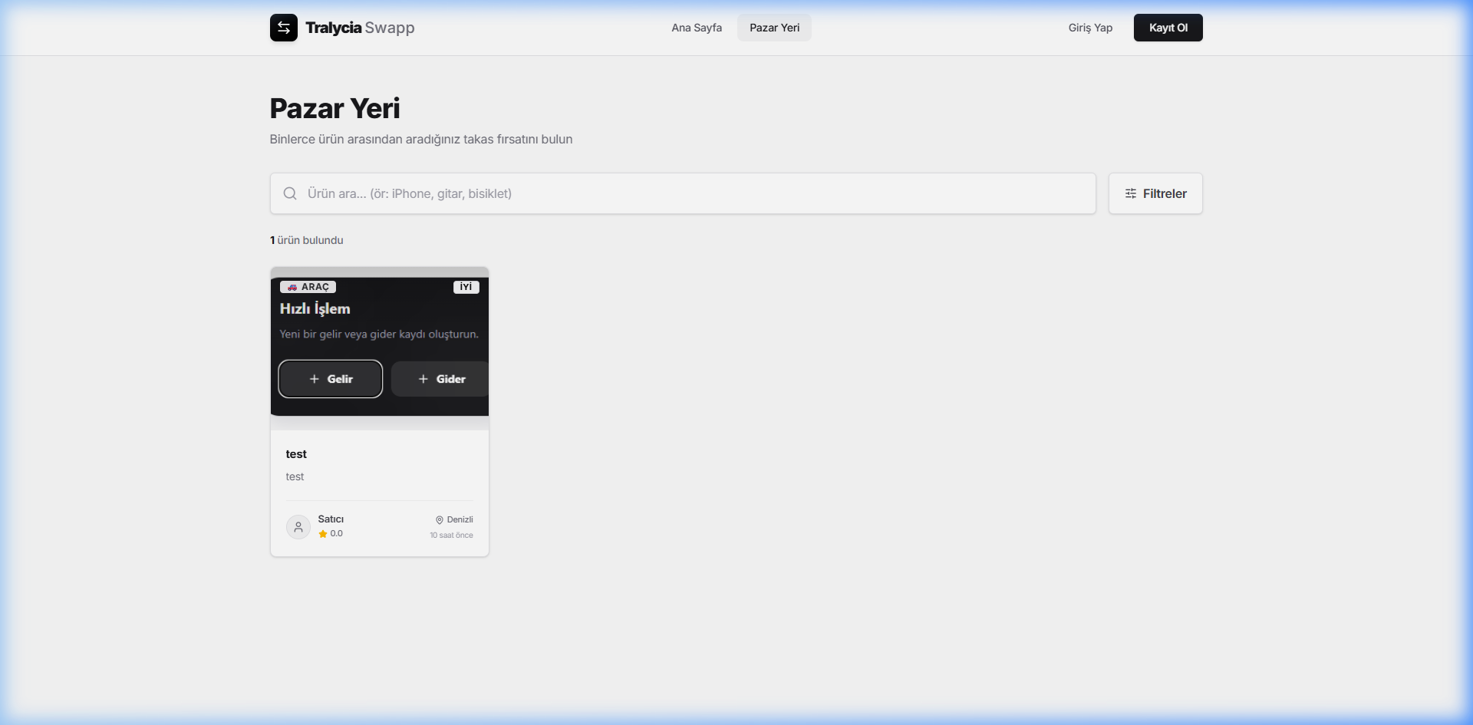Select the Pazar Yeri navigation tab

tap(774, 28)
